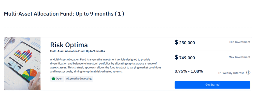Click the Max Investment label

[x=239, y=57]
